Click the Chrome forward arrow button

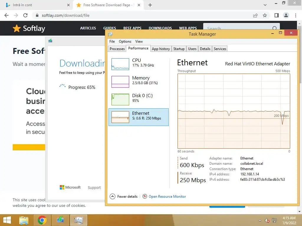16,15
